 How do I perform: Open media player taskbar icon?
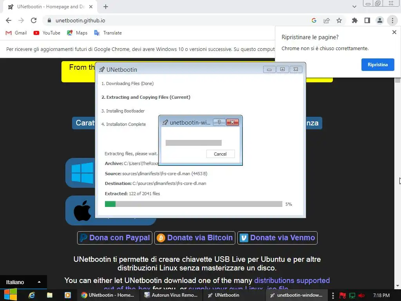(x=67, y=295)
